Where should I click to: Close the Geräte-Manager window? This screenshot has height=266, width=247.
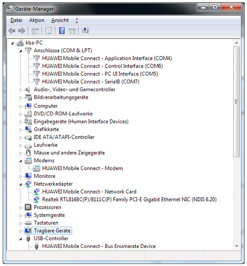(231, 7)
